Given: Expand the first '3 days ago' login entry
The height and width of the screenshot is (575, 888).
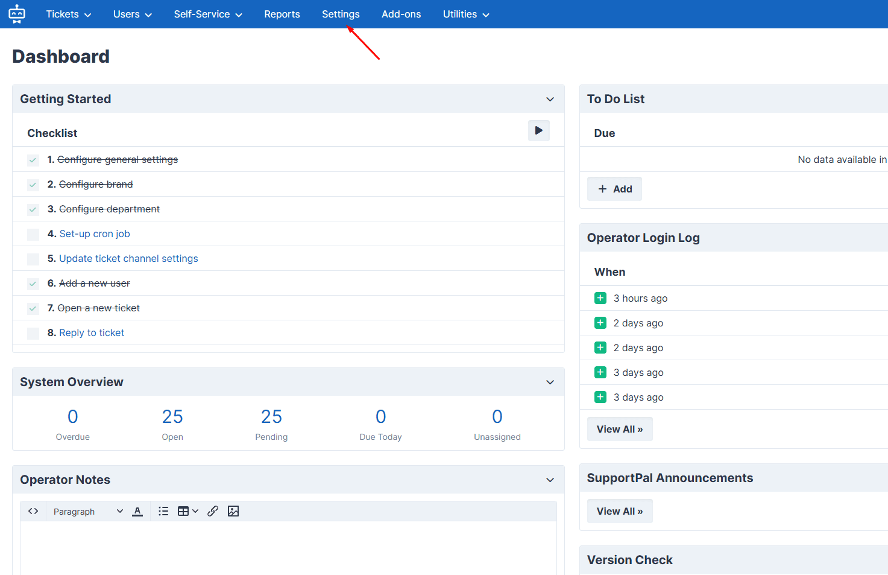Looking at the screenshot, I should (x=600, y=372).
